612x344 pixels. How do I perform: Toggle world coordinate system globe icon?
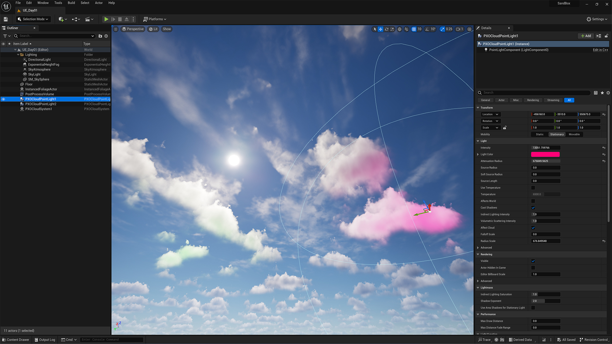pos(399,29)
